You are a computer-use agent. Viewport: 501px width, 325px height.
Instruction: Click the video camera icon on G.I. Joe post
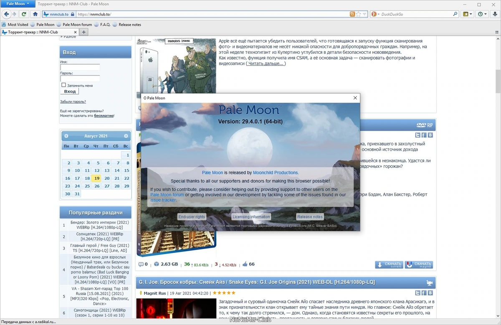(429, 283)
